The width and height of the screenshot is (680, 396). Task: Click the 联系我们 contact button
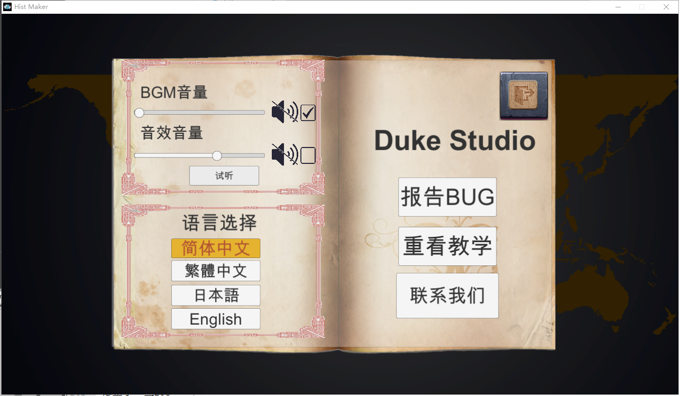click(x=447, y=296)
